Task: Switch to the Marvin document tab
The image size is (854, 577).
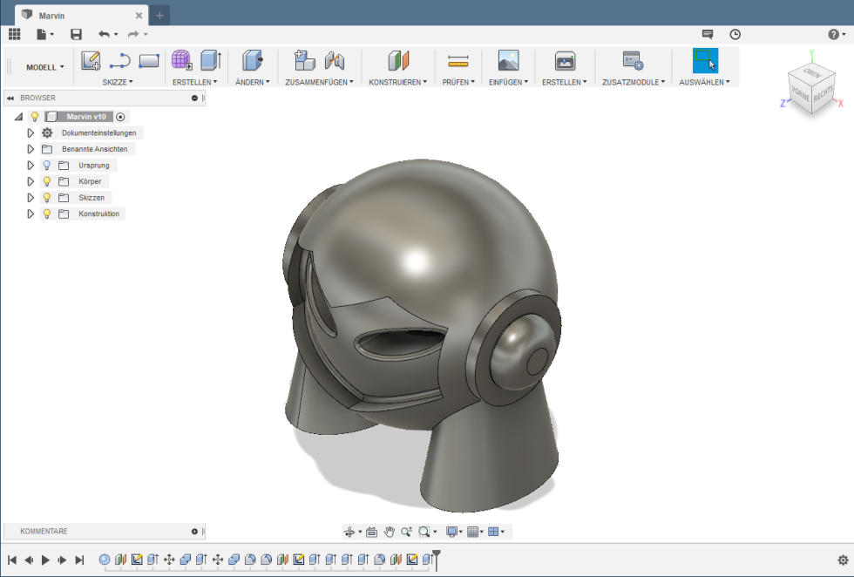Action: click(x=80, y=16)
